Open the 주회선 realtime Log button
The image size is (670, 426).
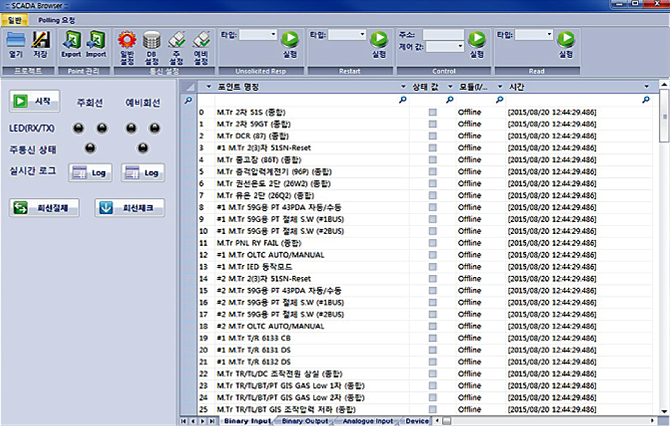[90, 173]
